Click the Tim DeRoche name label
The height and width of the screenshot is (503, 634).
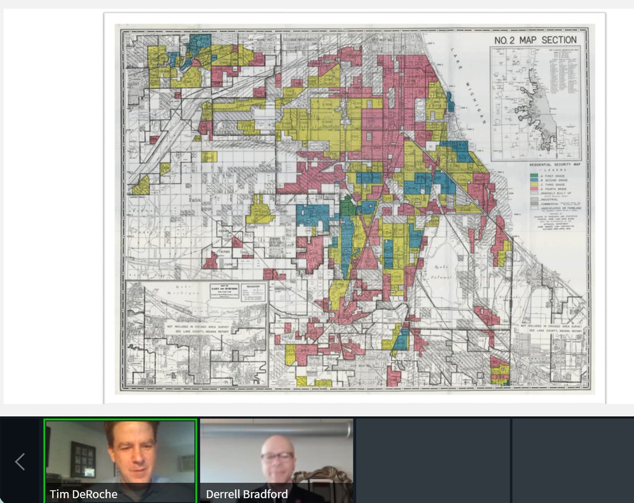click(83, 495)
